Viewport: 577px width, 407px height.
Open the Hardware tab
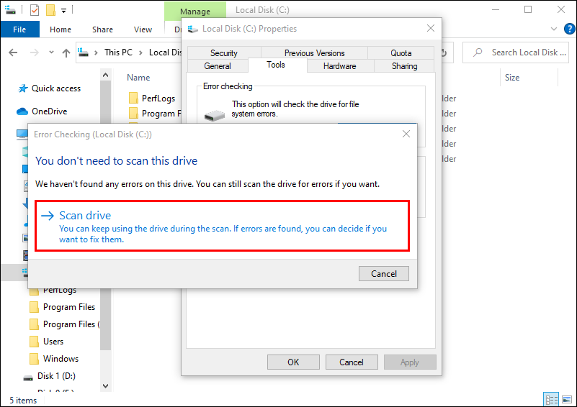[340, 66]
